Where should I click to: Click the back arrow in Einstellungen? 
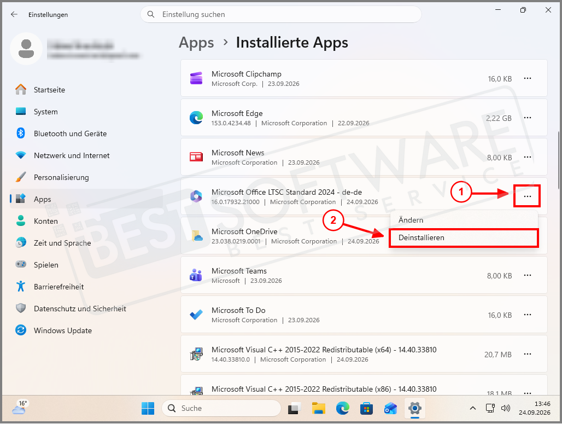[x=14, y=14]
